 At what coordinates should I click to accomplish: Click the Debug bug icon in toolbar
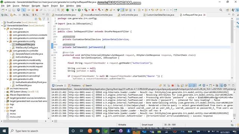click(x=73, y=10)
